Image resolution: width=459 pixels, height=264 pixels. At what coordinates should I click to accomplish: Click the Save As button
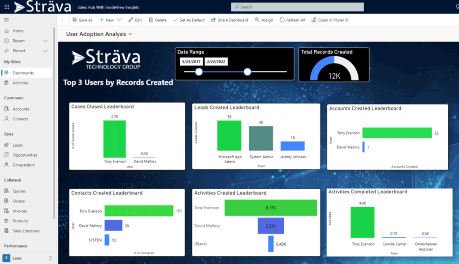click(82, 20)
